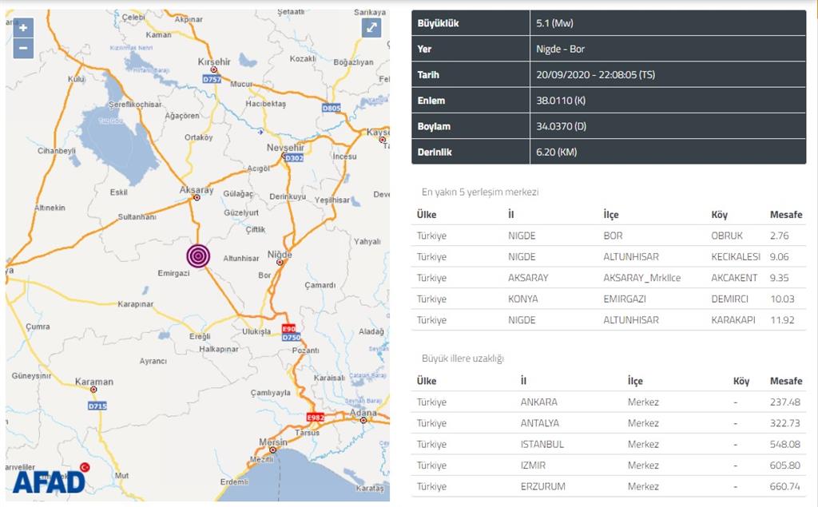Screen dimensions: 818x507
Task: Click the distance value 2.76
Action: 780,236
